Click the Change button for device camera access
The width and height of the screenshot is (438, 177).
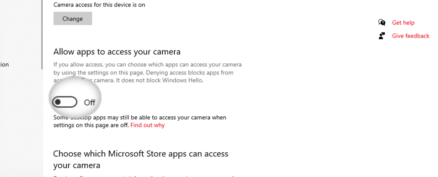[x=72, y=19]
